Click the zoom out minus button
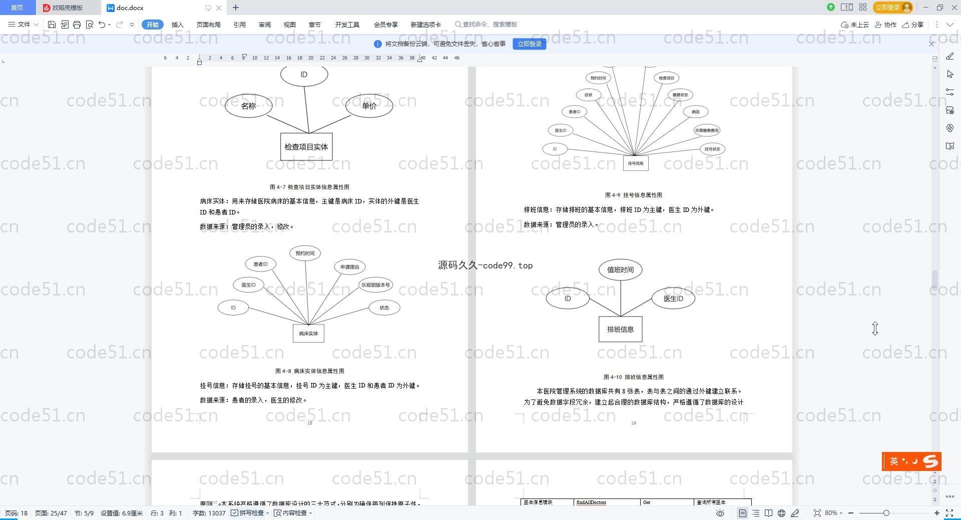The width and height of the screenshot is (961, 520). 850,513
